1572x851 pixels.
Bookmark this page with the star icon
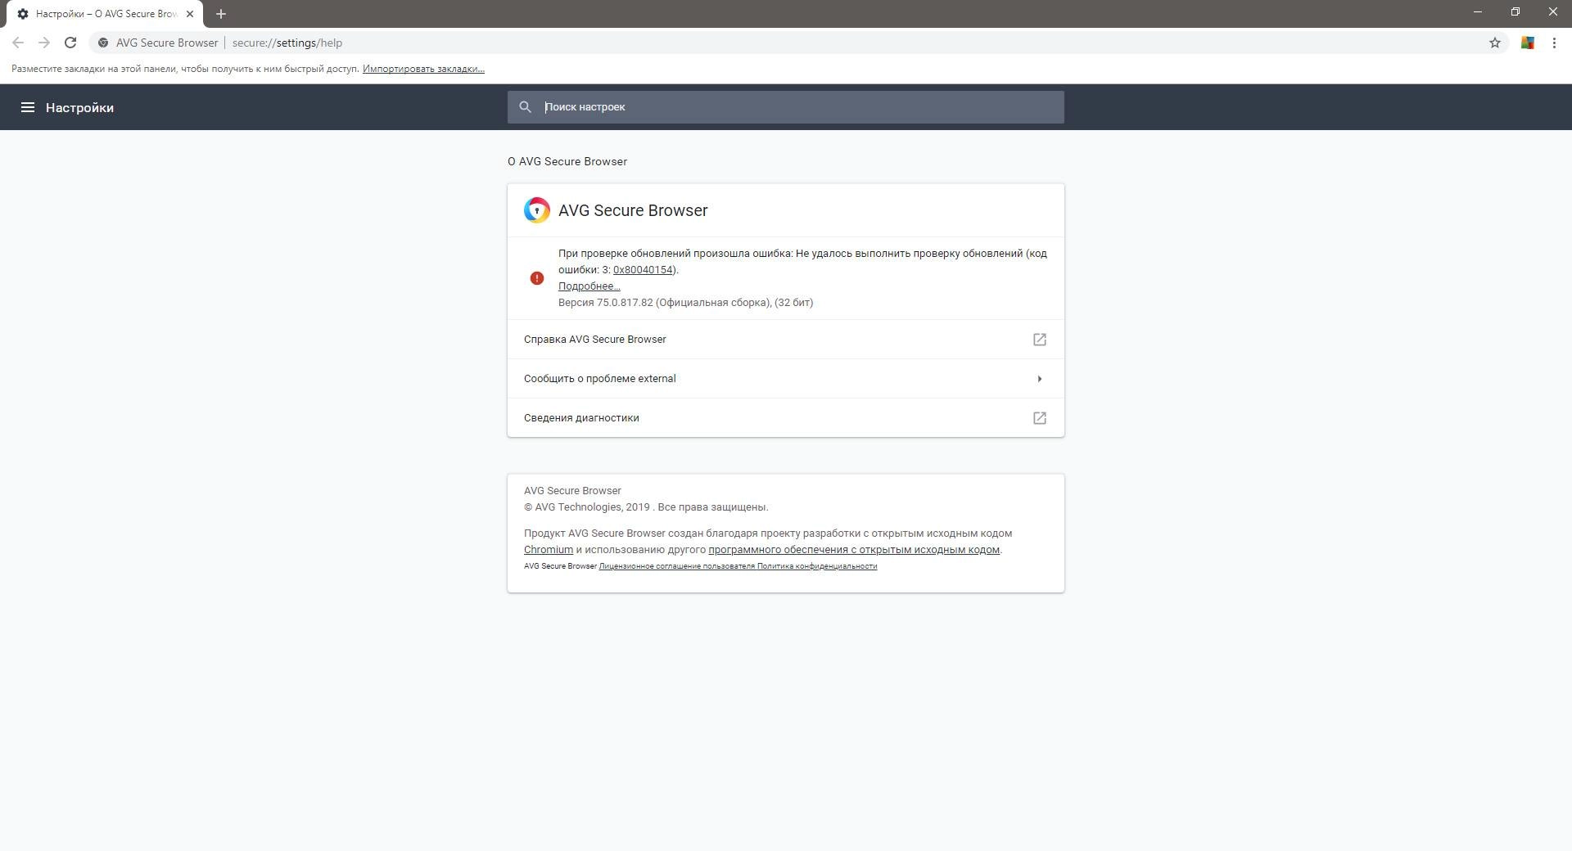click(x=1495, y=43)
